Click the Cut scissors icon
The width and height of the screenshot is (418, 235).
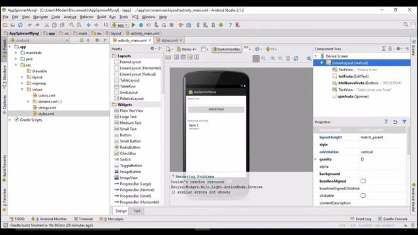46,25
